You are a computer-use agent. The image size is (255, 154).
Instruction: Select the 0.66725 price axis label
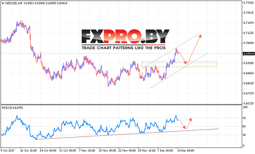pos(249,103)
